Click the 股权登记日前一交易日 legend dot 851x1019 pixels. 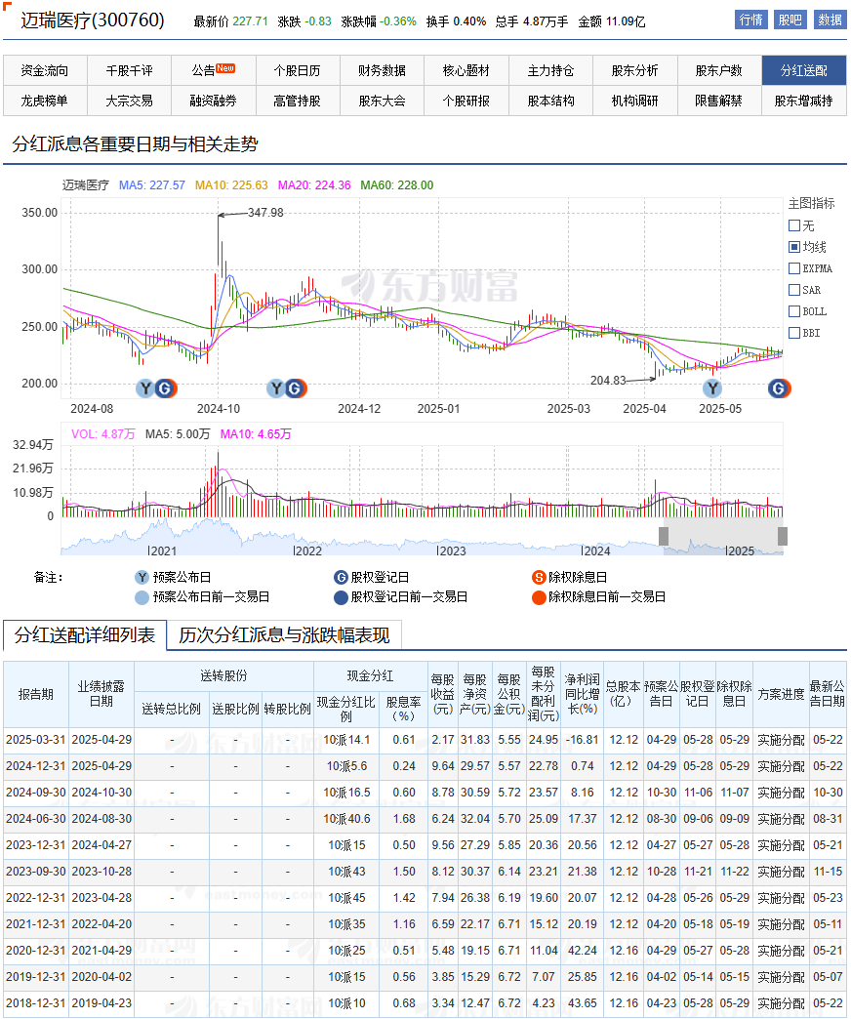[341, 597]
